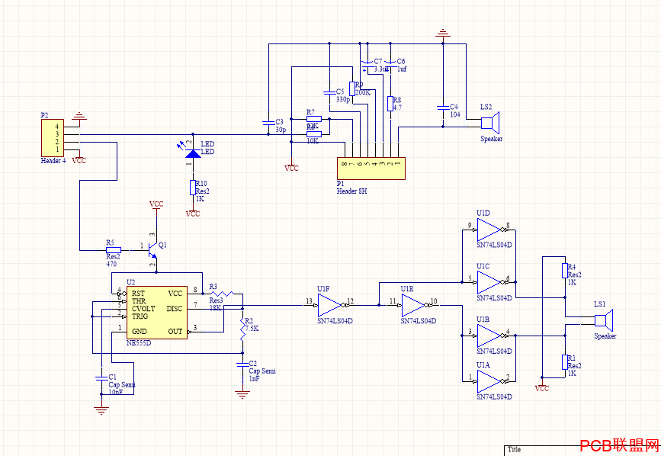Click the ground symbol next to P2
The height and width of the screenshot is (456, 661).
79,117
